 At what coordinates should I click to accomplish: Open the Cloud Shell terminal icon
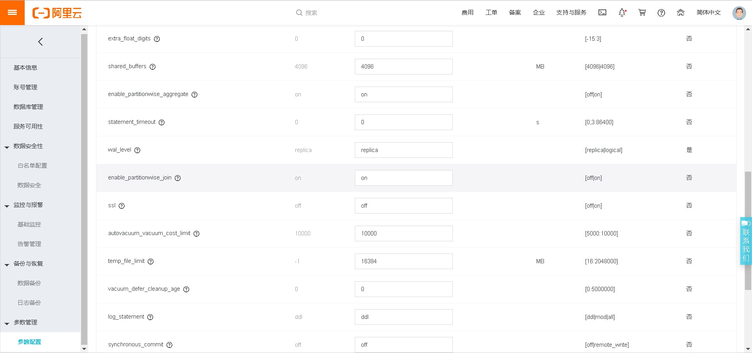pos(602,13)
